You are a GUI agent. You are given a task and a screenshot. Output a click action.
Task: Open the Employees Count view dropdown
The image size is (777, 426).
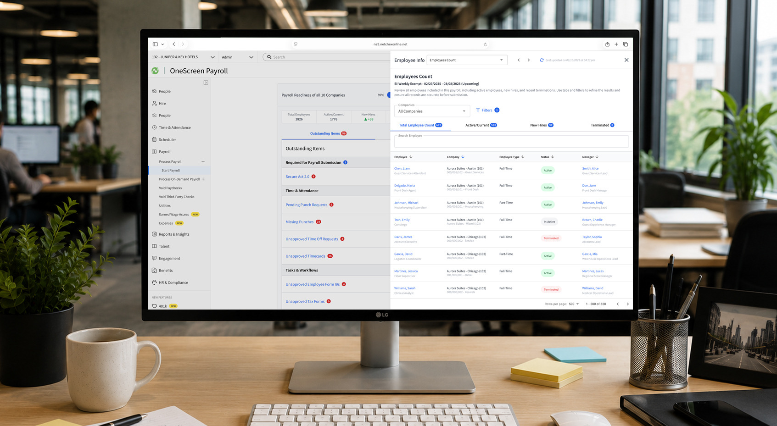pos(467,60)
